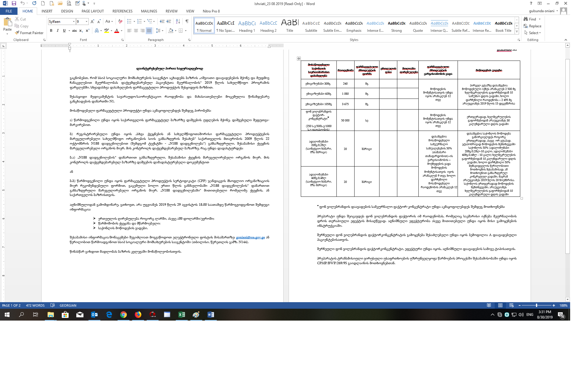This screenshot has width=582, height=374.
Task: Apply superscript formatting
Action: point(88,31)
